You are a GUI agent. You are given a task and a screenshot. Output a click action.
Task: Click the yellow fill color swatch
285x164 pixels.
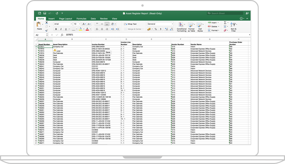pyautogui.click(x=81, y=29)
